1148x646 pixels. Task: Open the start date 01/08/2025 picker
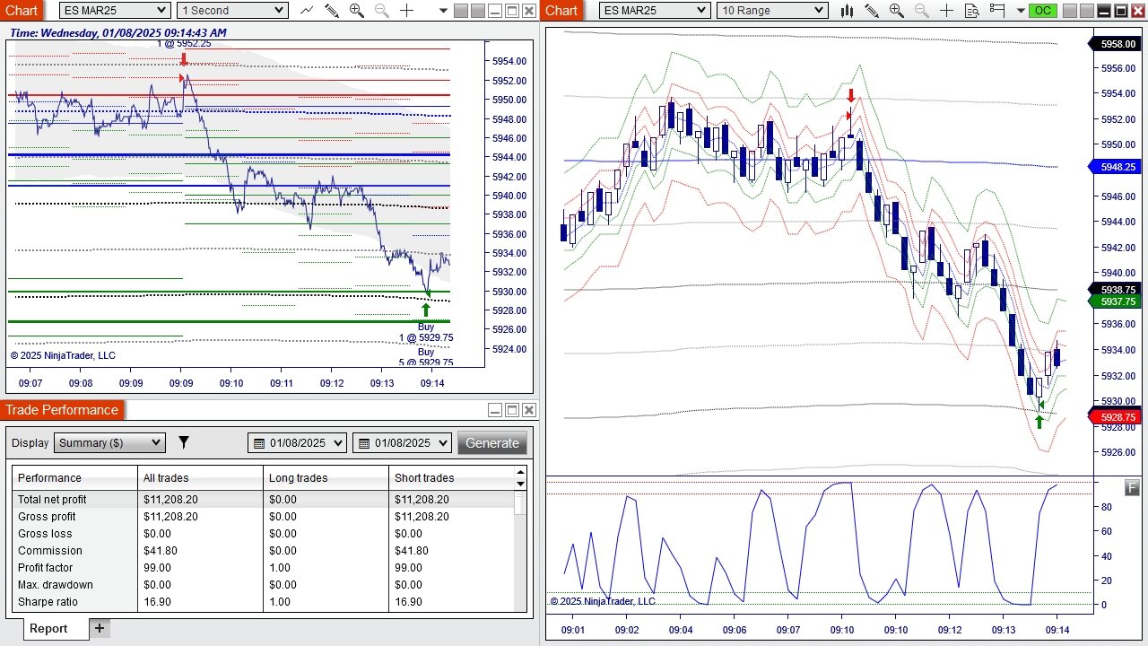click(x=297, y=442)
